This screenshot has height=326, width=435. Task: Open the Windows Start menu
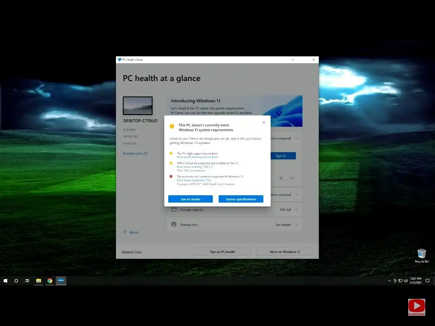coord(5,281)
